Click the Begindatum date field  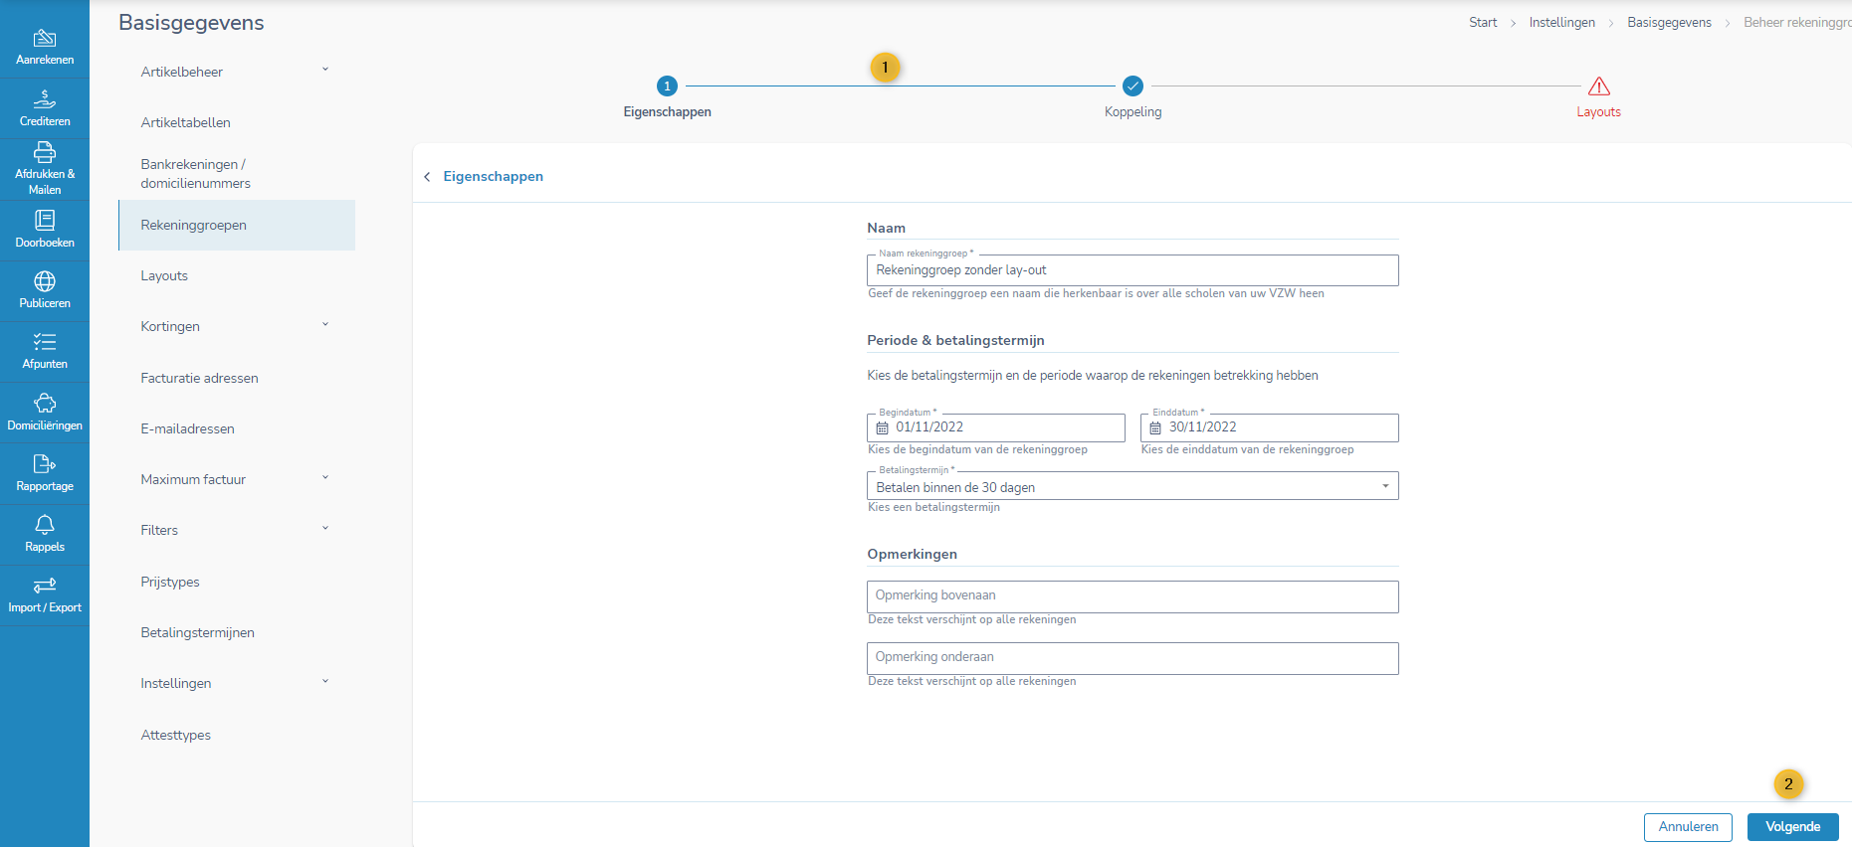click(995, 427)
